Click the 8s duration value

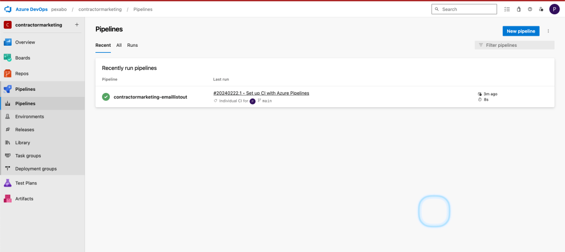tap(486, 100)
